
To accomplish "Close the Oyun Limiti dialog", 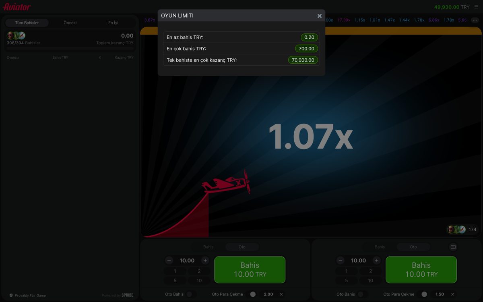I will 320,16.
